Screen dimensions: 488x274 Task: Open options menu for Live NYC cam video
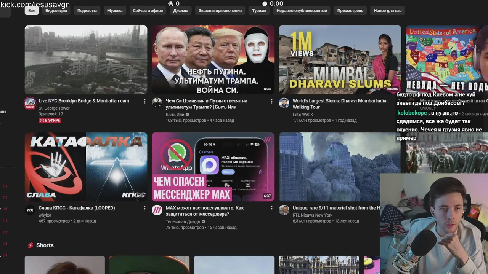coord(144,101)
